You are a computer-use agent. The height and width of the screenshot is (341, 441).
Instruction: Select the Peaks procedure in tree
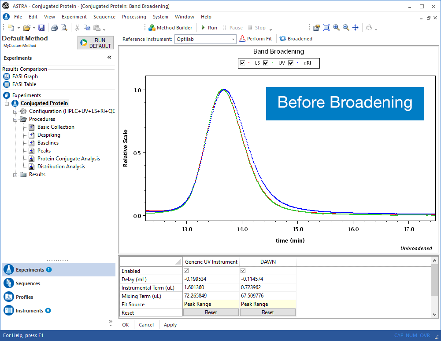(x=44, y=151)
